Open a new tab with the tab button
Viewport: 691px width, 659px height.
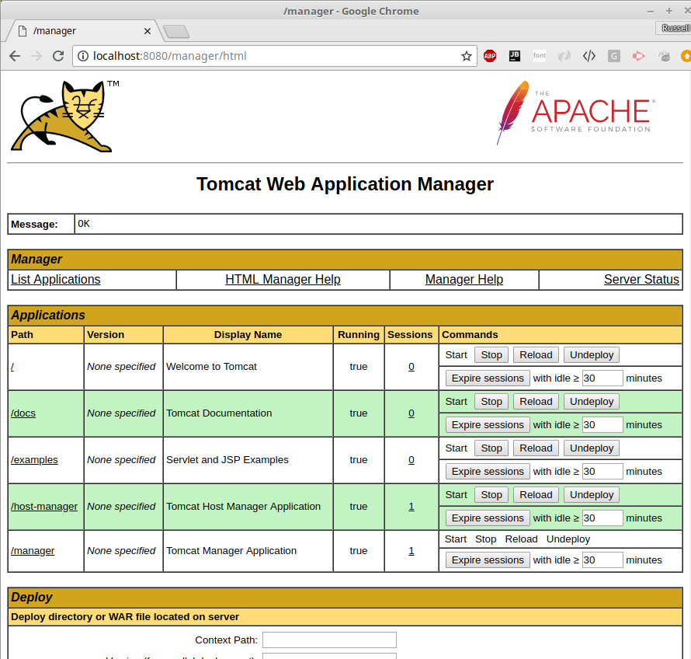tap(175, 31)
